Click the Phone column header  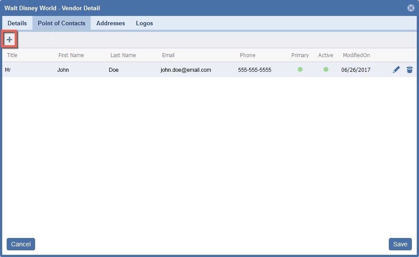click(247, 55)
